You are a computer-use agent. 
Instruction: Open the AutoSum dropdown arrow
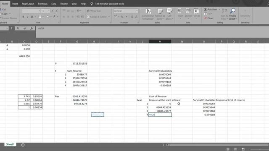(x=219, y=9)
